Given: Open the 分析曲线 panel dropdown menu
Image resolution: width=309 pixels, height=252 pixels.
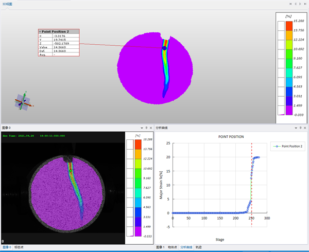Looking at the screenshot, I should (296, 128).
